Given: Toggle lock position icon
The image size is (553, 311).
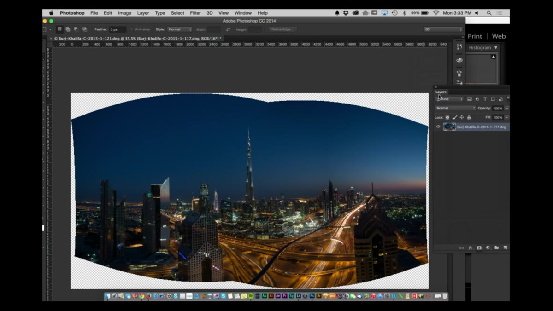Looking at the screenshot, I should point(462,117).
